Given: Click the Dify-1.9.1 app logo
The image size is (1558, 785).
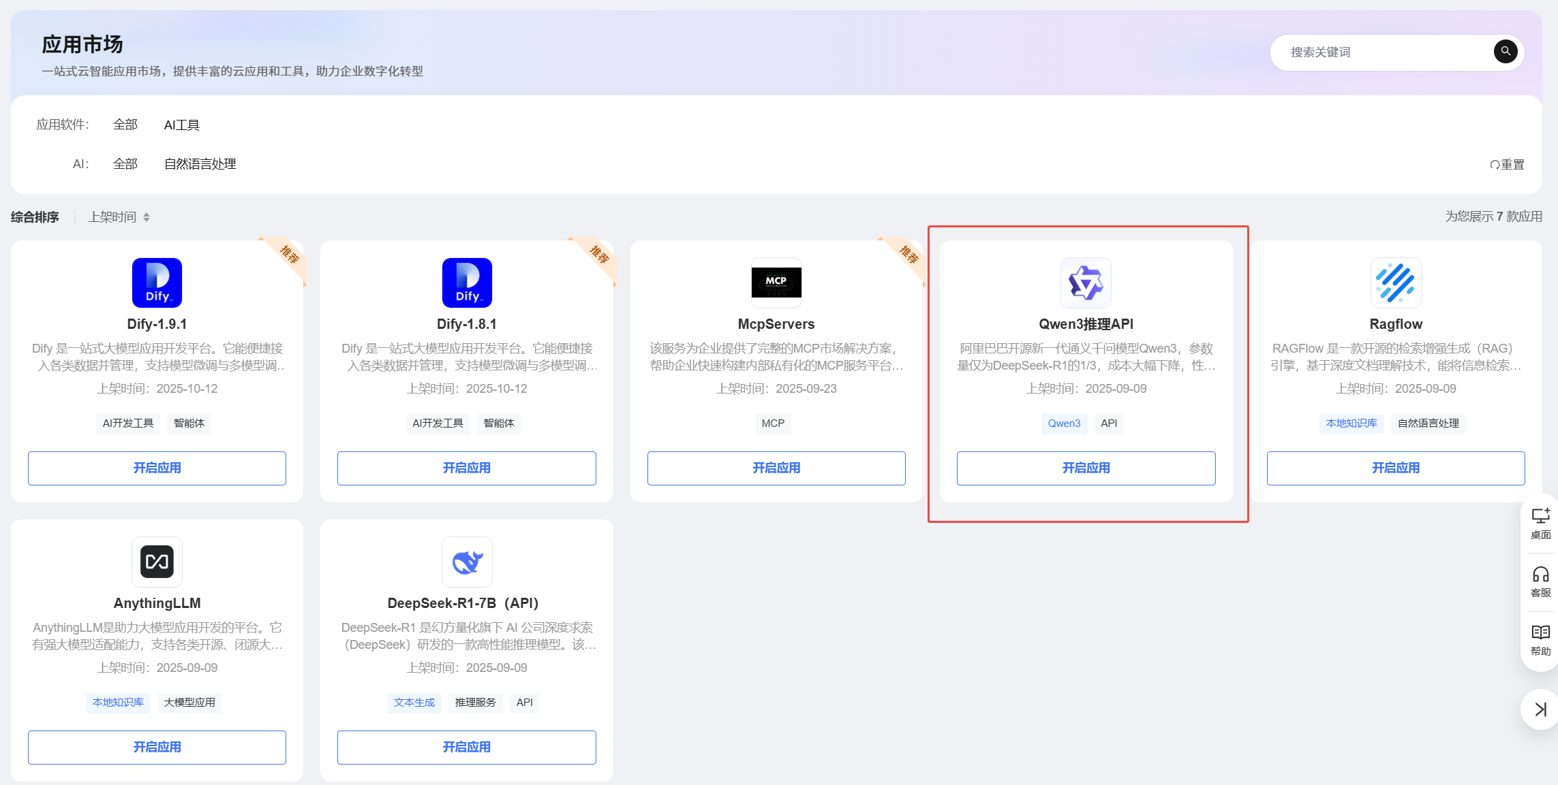Looking at the screenshot, I should point(157,283).
